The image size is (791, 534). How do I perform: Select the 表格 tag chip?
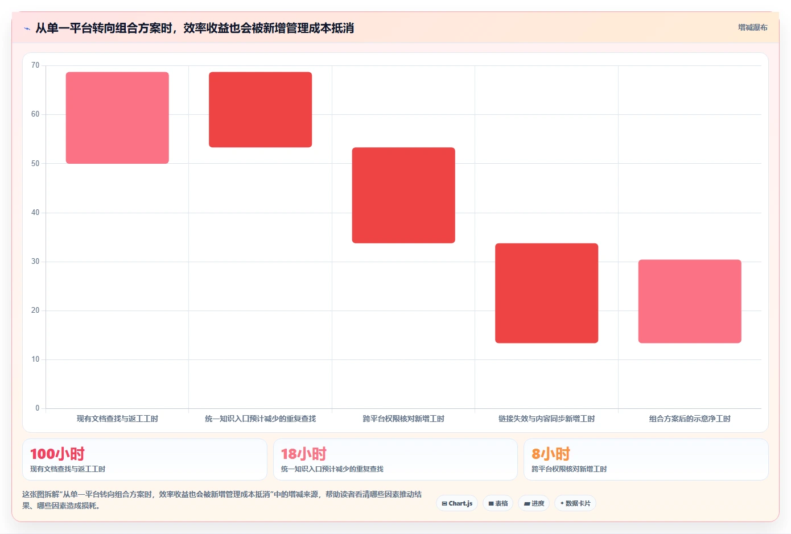498,503
